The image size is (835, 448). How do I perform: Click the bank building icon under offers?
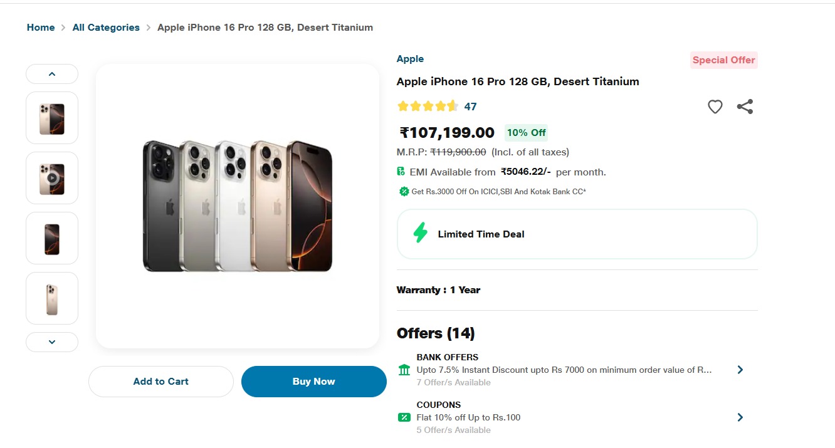click(404, 370)
